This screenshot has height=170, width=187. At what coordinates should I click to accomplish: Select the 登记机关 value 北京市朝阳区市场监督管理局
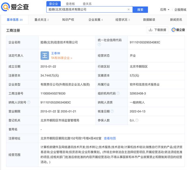tap(60, 120)
